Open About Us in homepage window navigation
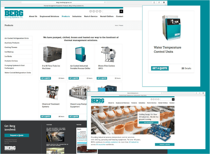Image resolution: width=210 pixels, height=154 pixels. [x=111, y=103]
